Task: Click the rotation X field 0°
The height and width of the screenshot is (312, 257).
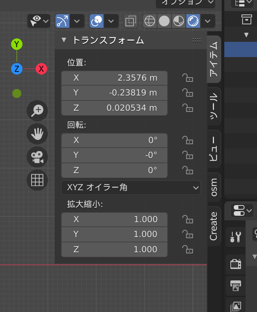Action: pos(114,140)
